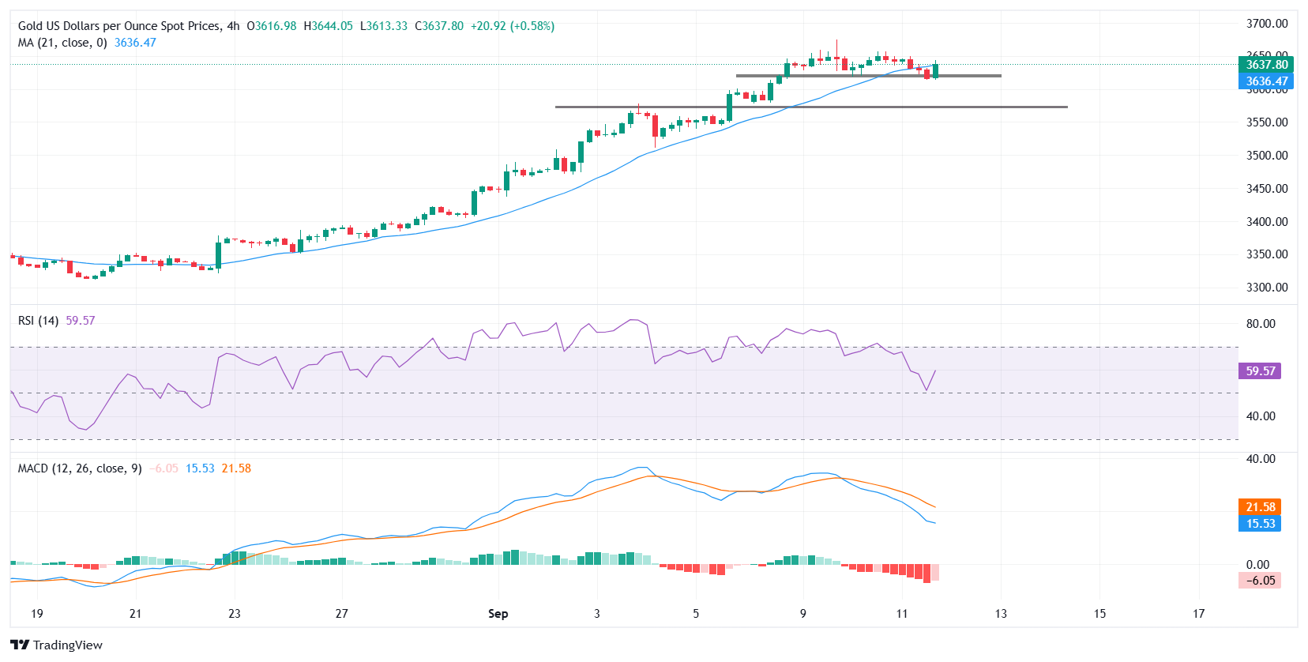Click the green 3637.80 current price tag
This screenshot has height=662, width=1308.
[1266, 65]
